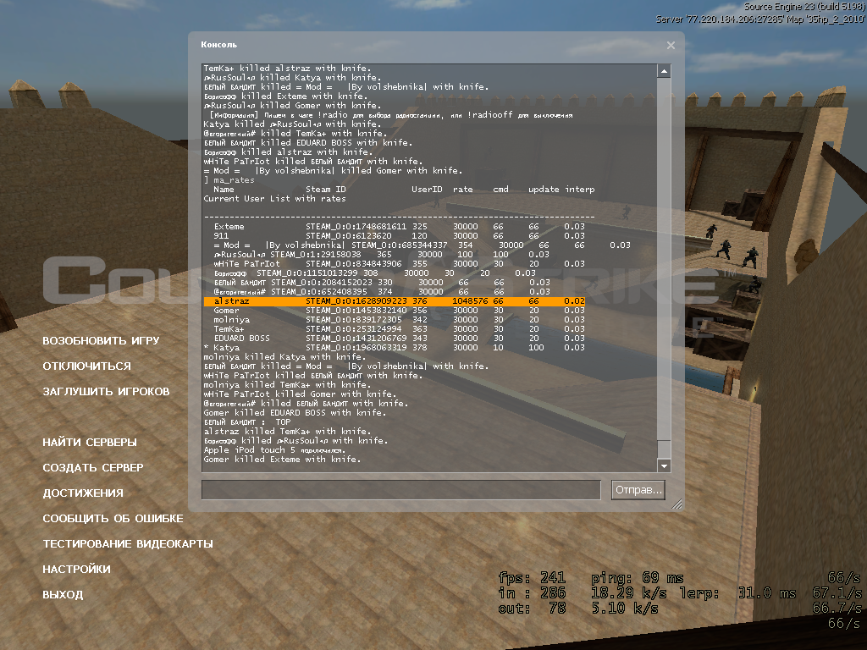Click the EDUARD BOSS rates row
867x650 pixels.
tap(400, 339)
